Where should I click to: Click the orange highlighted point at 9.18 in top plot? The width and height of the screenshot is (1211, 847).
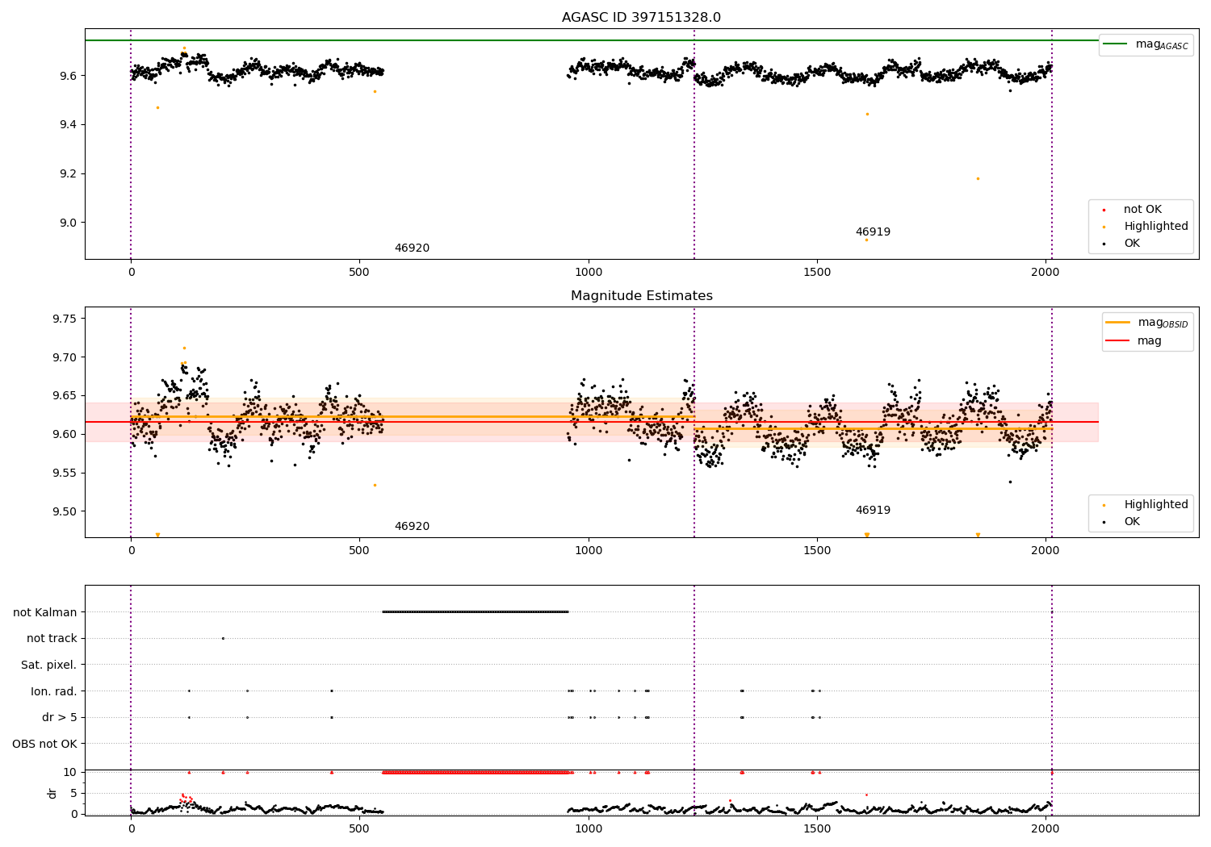[978, 178]
